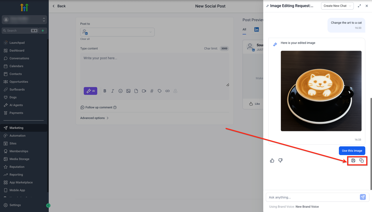Click the thumbs up feedback icon

pos(272,160)
